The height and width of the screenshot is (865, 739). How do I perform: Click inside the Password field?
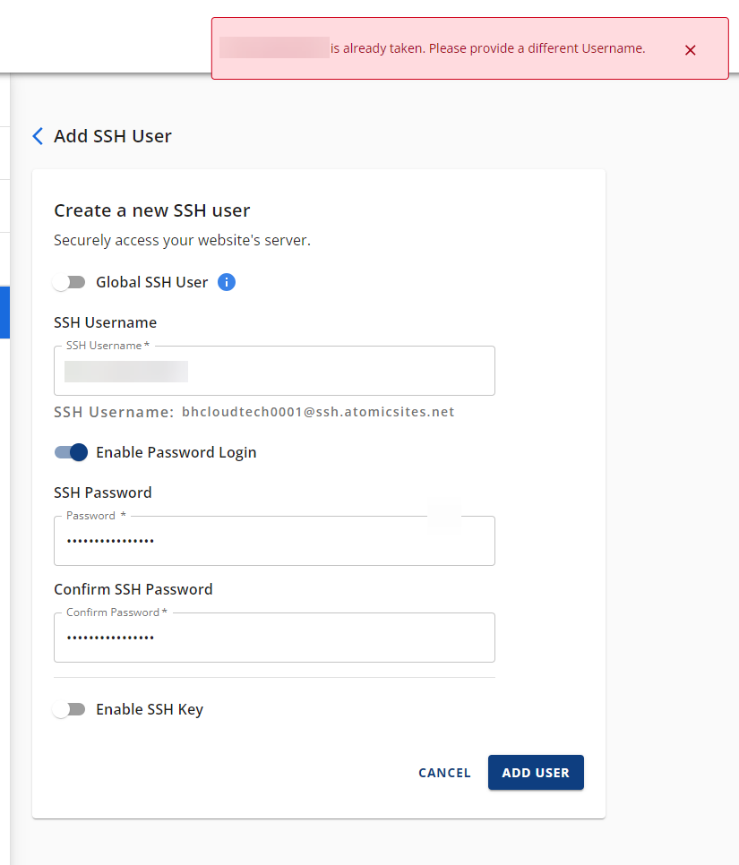click(274, 541)
